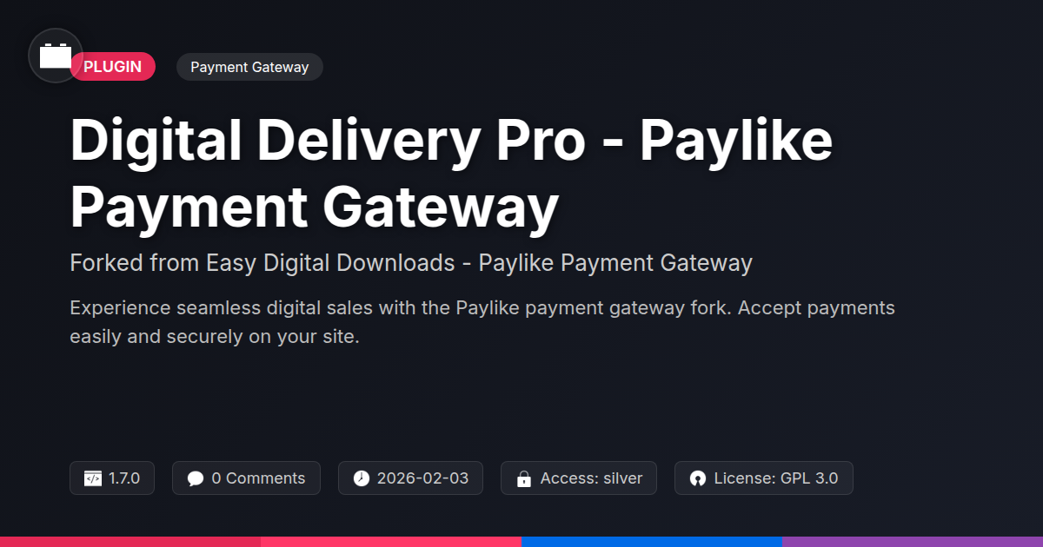Click the Access: silver badge
Viewport: 1043px width, 547px height.
click(579, 478)
